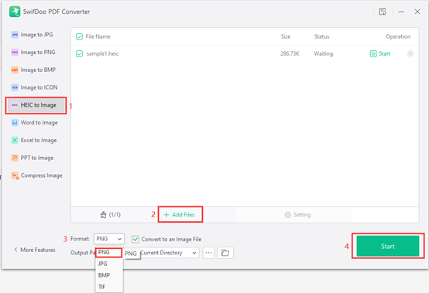Open the output folder icon
The height and width of the screenshot is (293, 429).
225,253
